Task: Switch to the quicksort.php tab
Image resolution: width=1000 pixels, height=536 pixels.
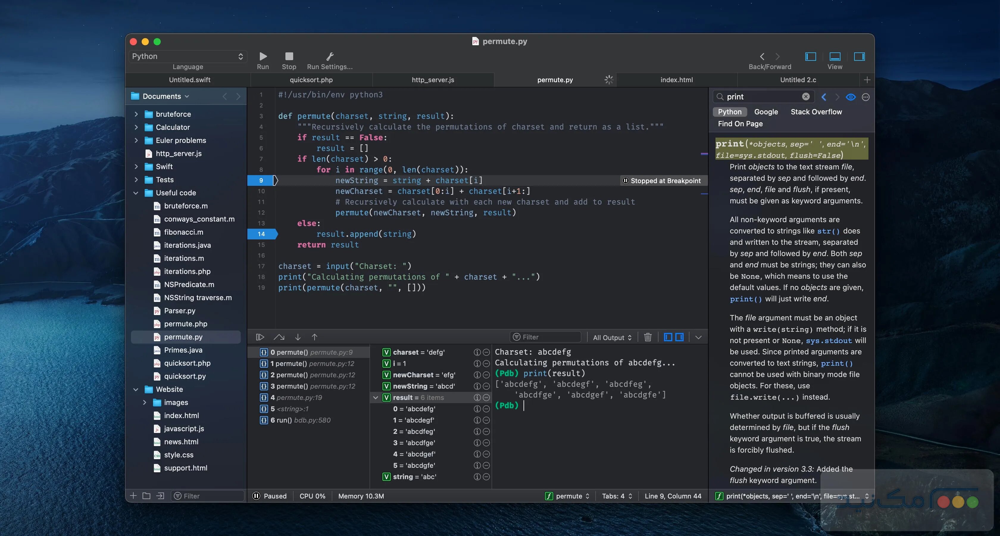Action: [x=311, y=80]
